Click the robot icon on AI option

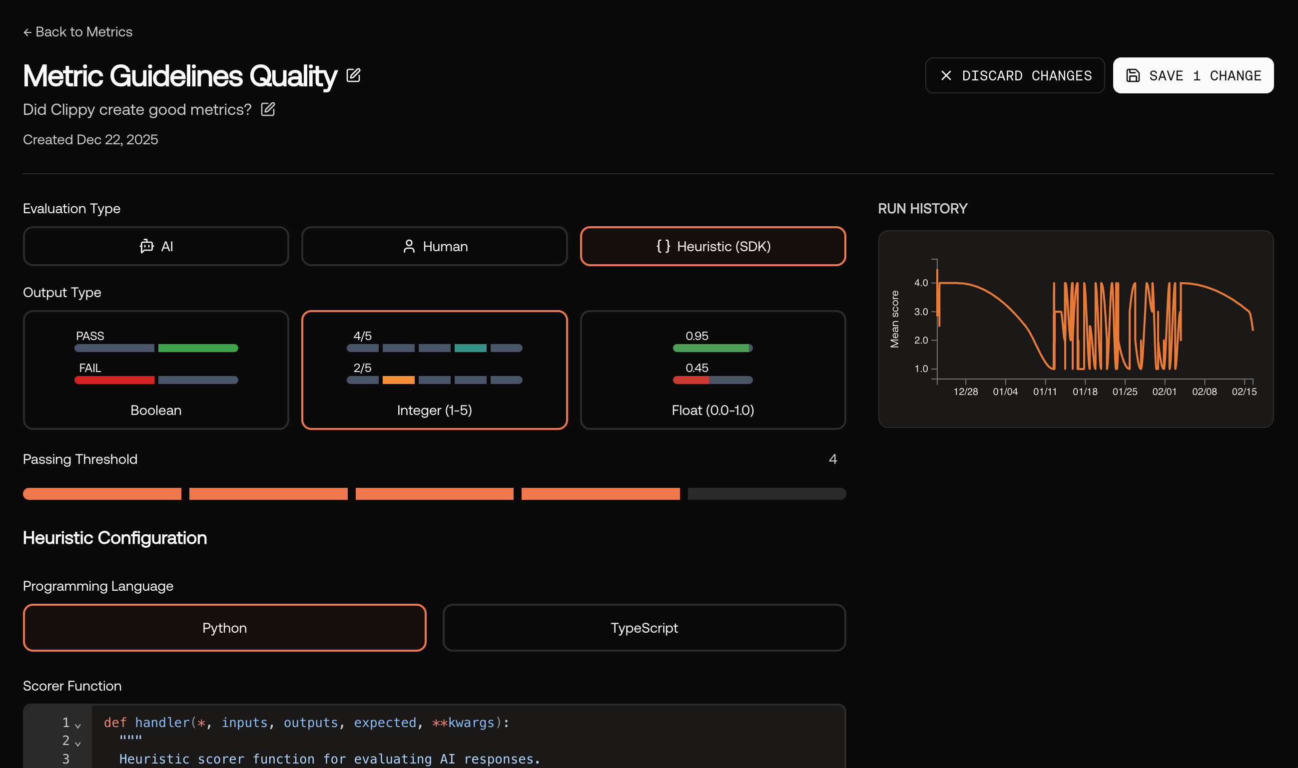[146, 246]
